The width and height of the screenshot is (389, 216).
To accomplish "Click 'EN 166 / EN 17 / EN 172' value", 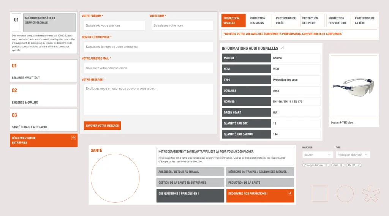I will click(x=288, y=102).
